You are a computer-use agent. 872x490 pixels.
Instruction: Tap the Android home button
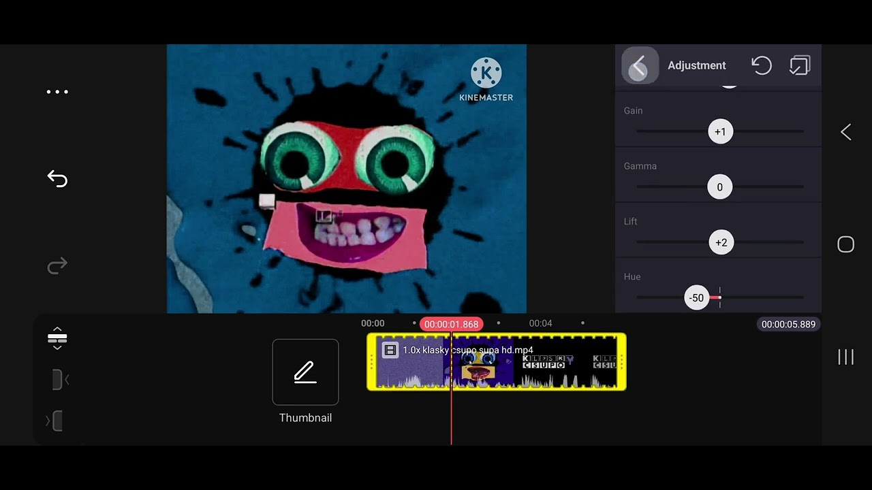[x=845, y=244]
